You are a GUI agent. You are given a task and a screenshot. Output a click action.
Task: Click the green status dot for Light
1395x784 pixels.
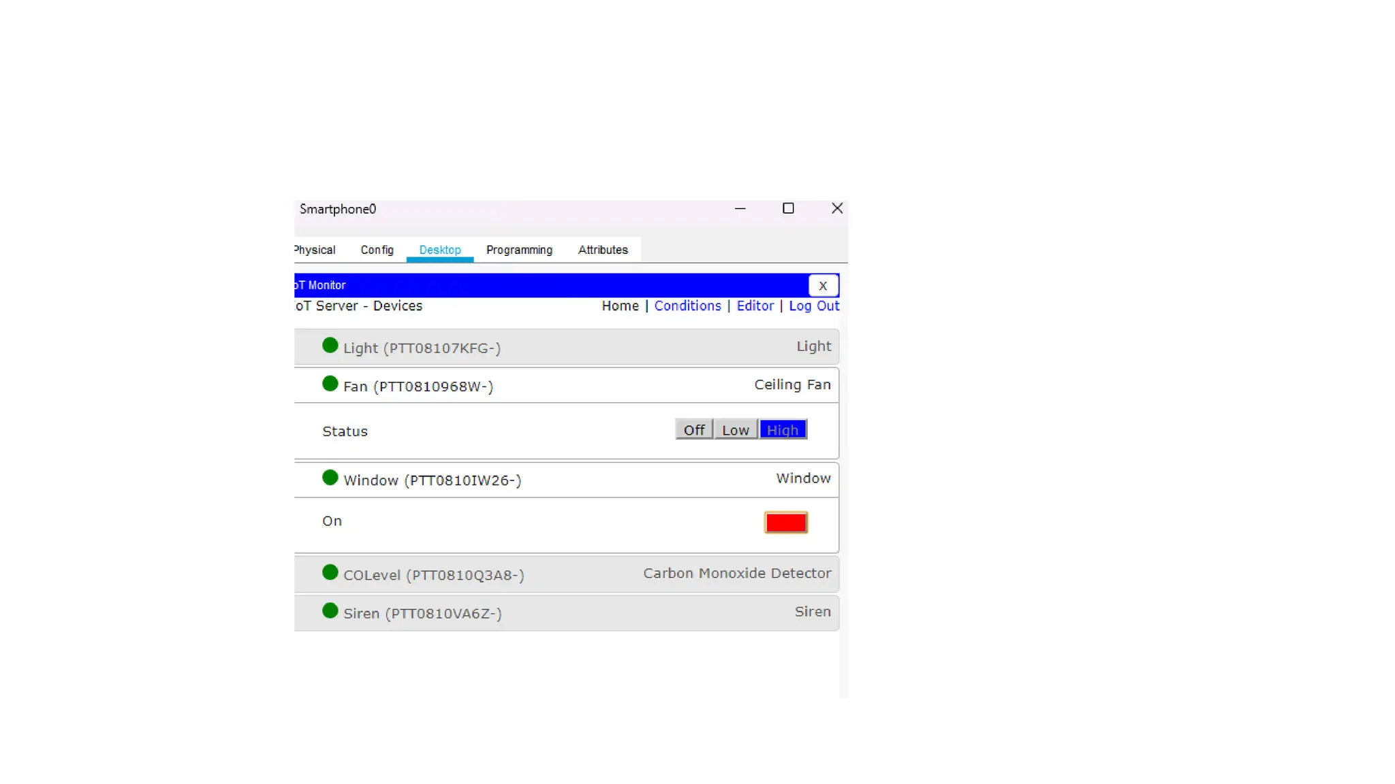click(330, 346)
